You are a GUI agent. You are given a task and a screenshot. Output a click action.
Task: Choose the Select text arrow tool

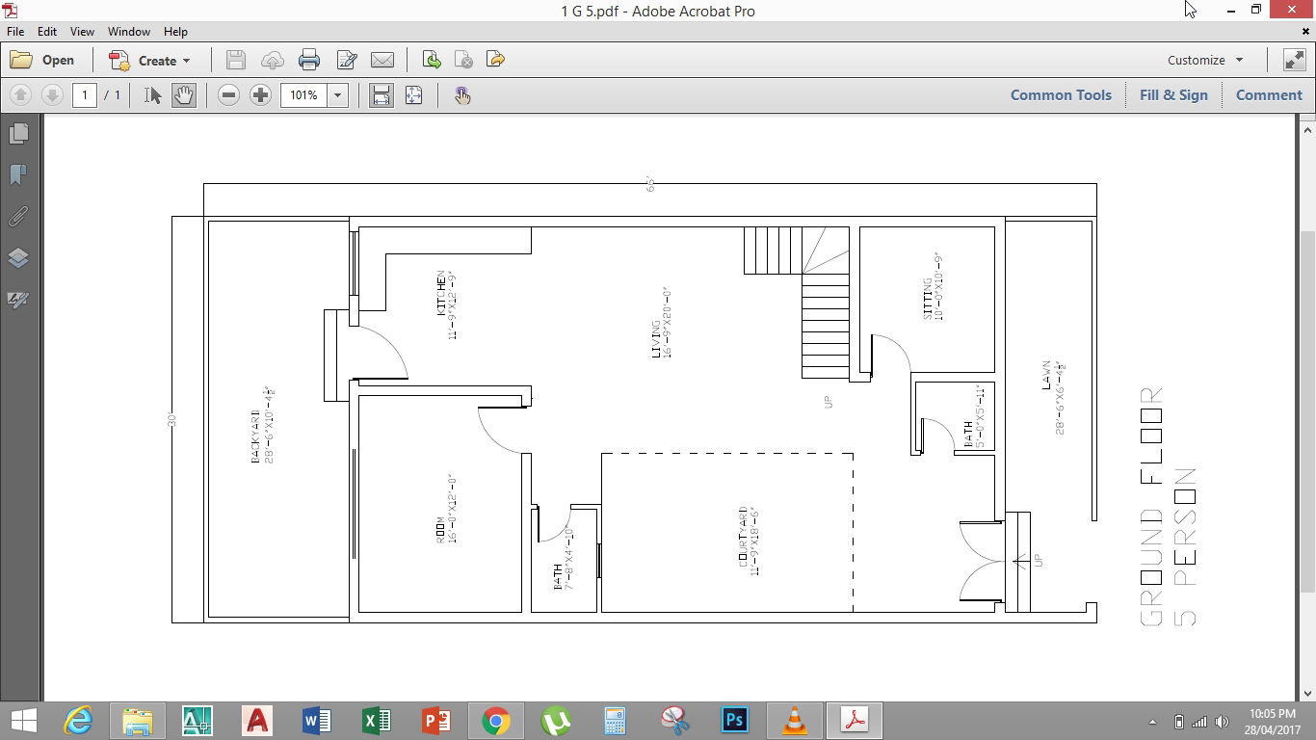click(152, 95)
